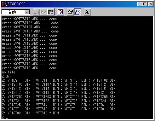Close the ZB3DOS2F window
Viewport: 155px width, 121px height.
point(150,4)
